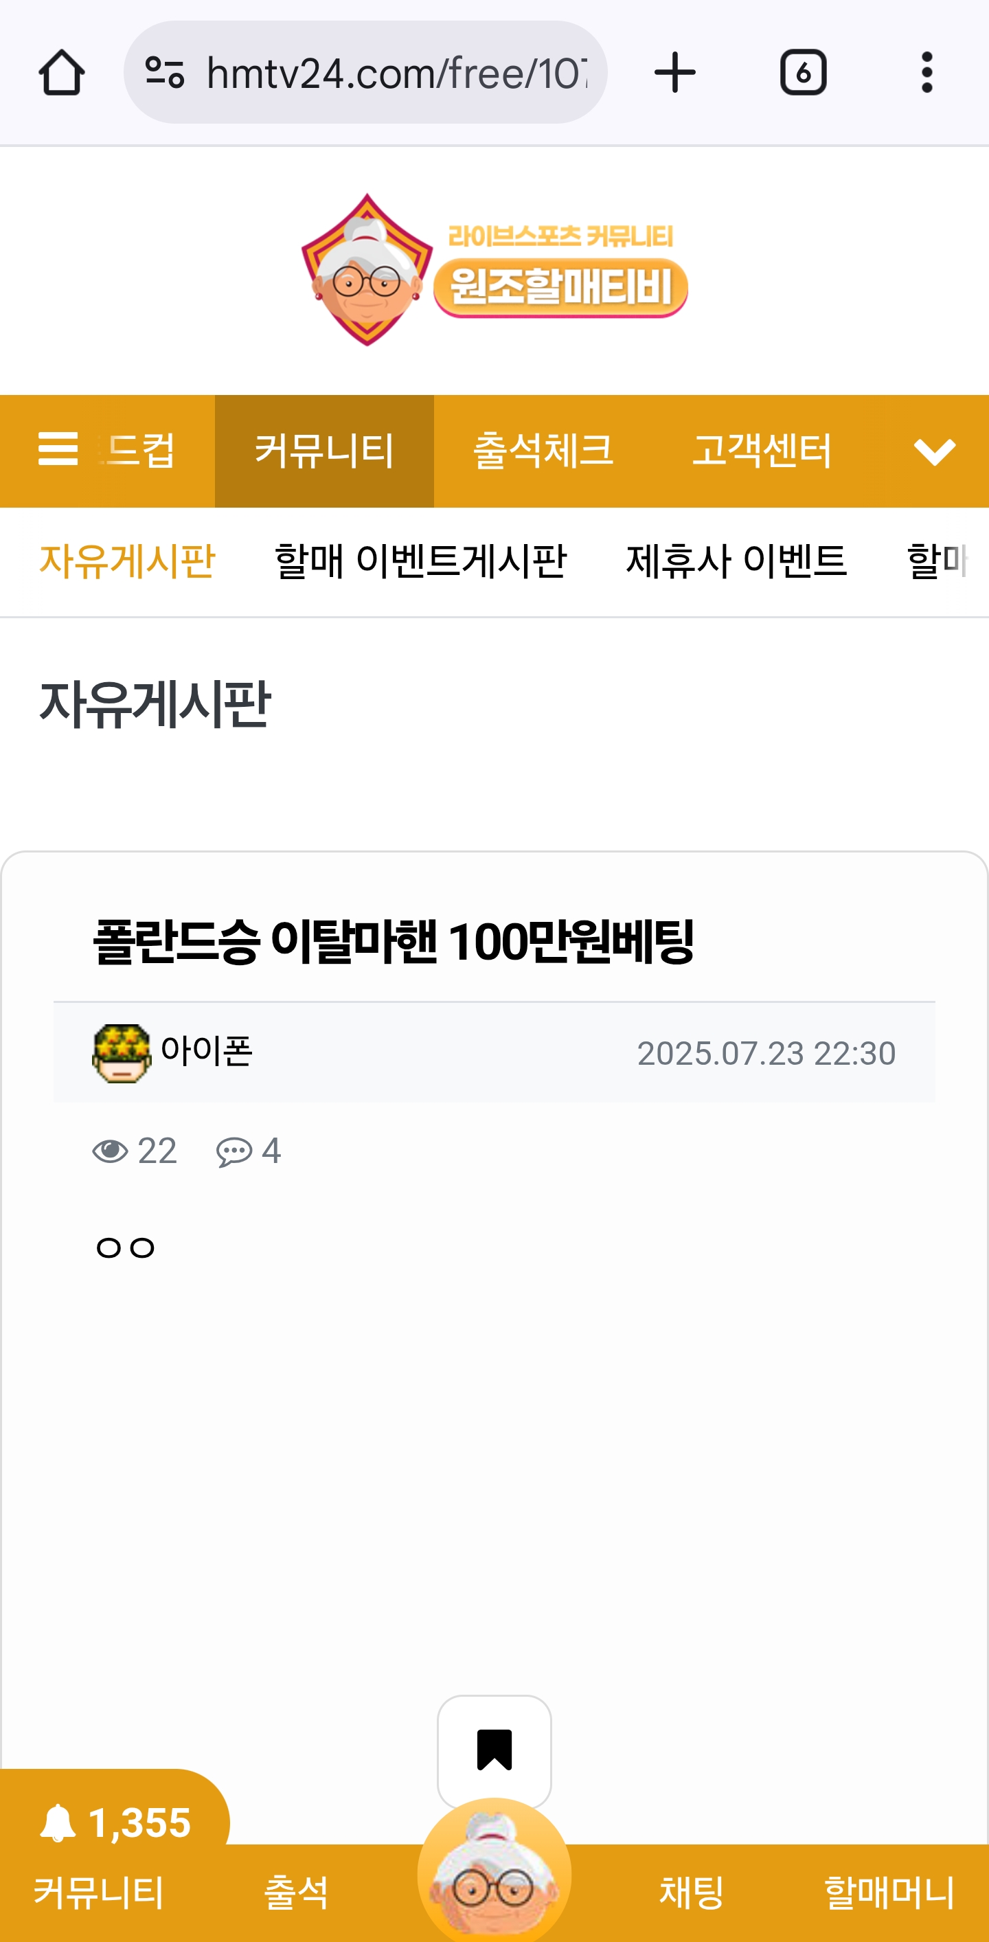989x1942 pixels.
Task: Open the 출석체크 menu item
Action: (543, 451)
